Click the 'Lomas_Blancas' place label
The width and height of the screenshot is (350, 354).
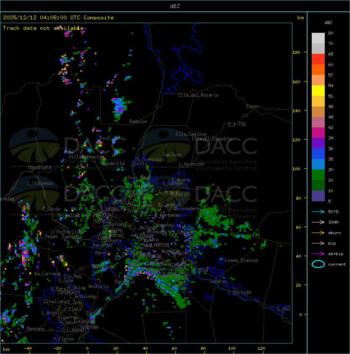pyautogui.click(x=241, y=260)
